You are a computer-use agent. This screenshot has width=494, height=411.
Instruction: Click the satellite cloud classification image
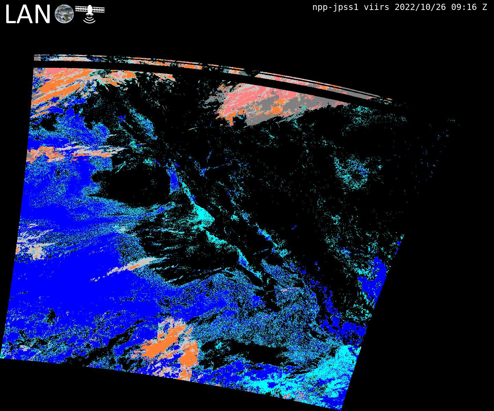point(230,232)
